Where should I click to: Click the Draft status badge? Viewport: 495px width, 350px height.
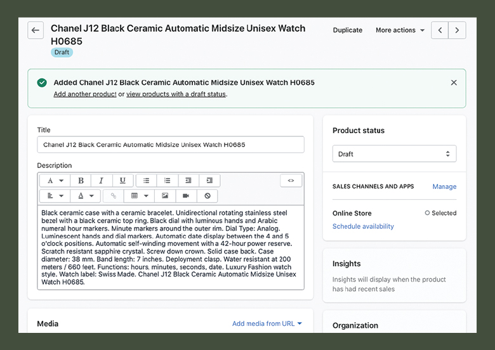tap(62, 53)
